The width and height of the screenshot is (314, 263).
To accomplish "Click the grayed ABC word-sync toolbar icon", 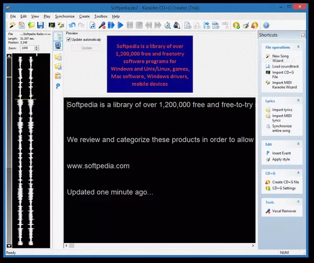I will [225, 25].
